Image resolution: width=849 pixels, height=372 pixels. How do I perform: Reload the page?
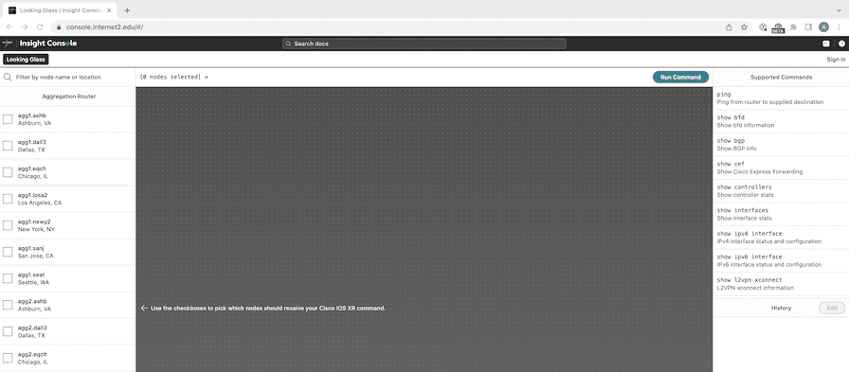tap(40, 27)
